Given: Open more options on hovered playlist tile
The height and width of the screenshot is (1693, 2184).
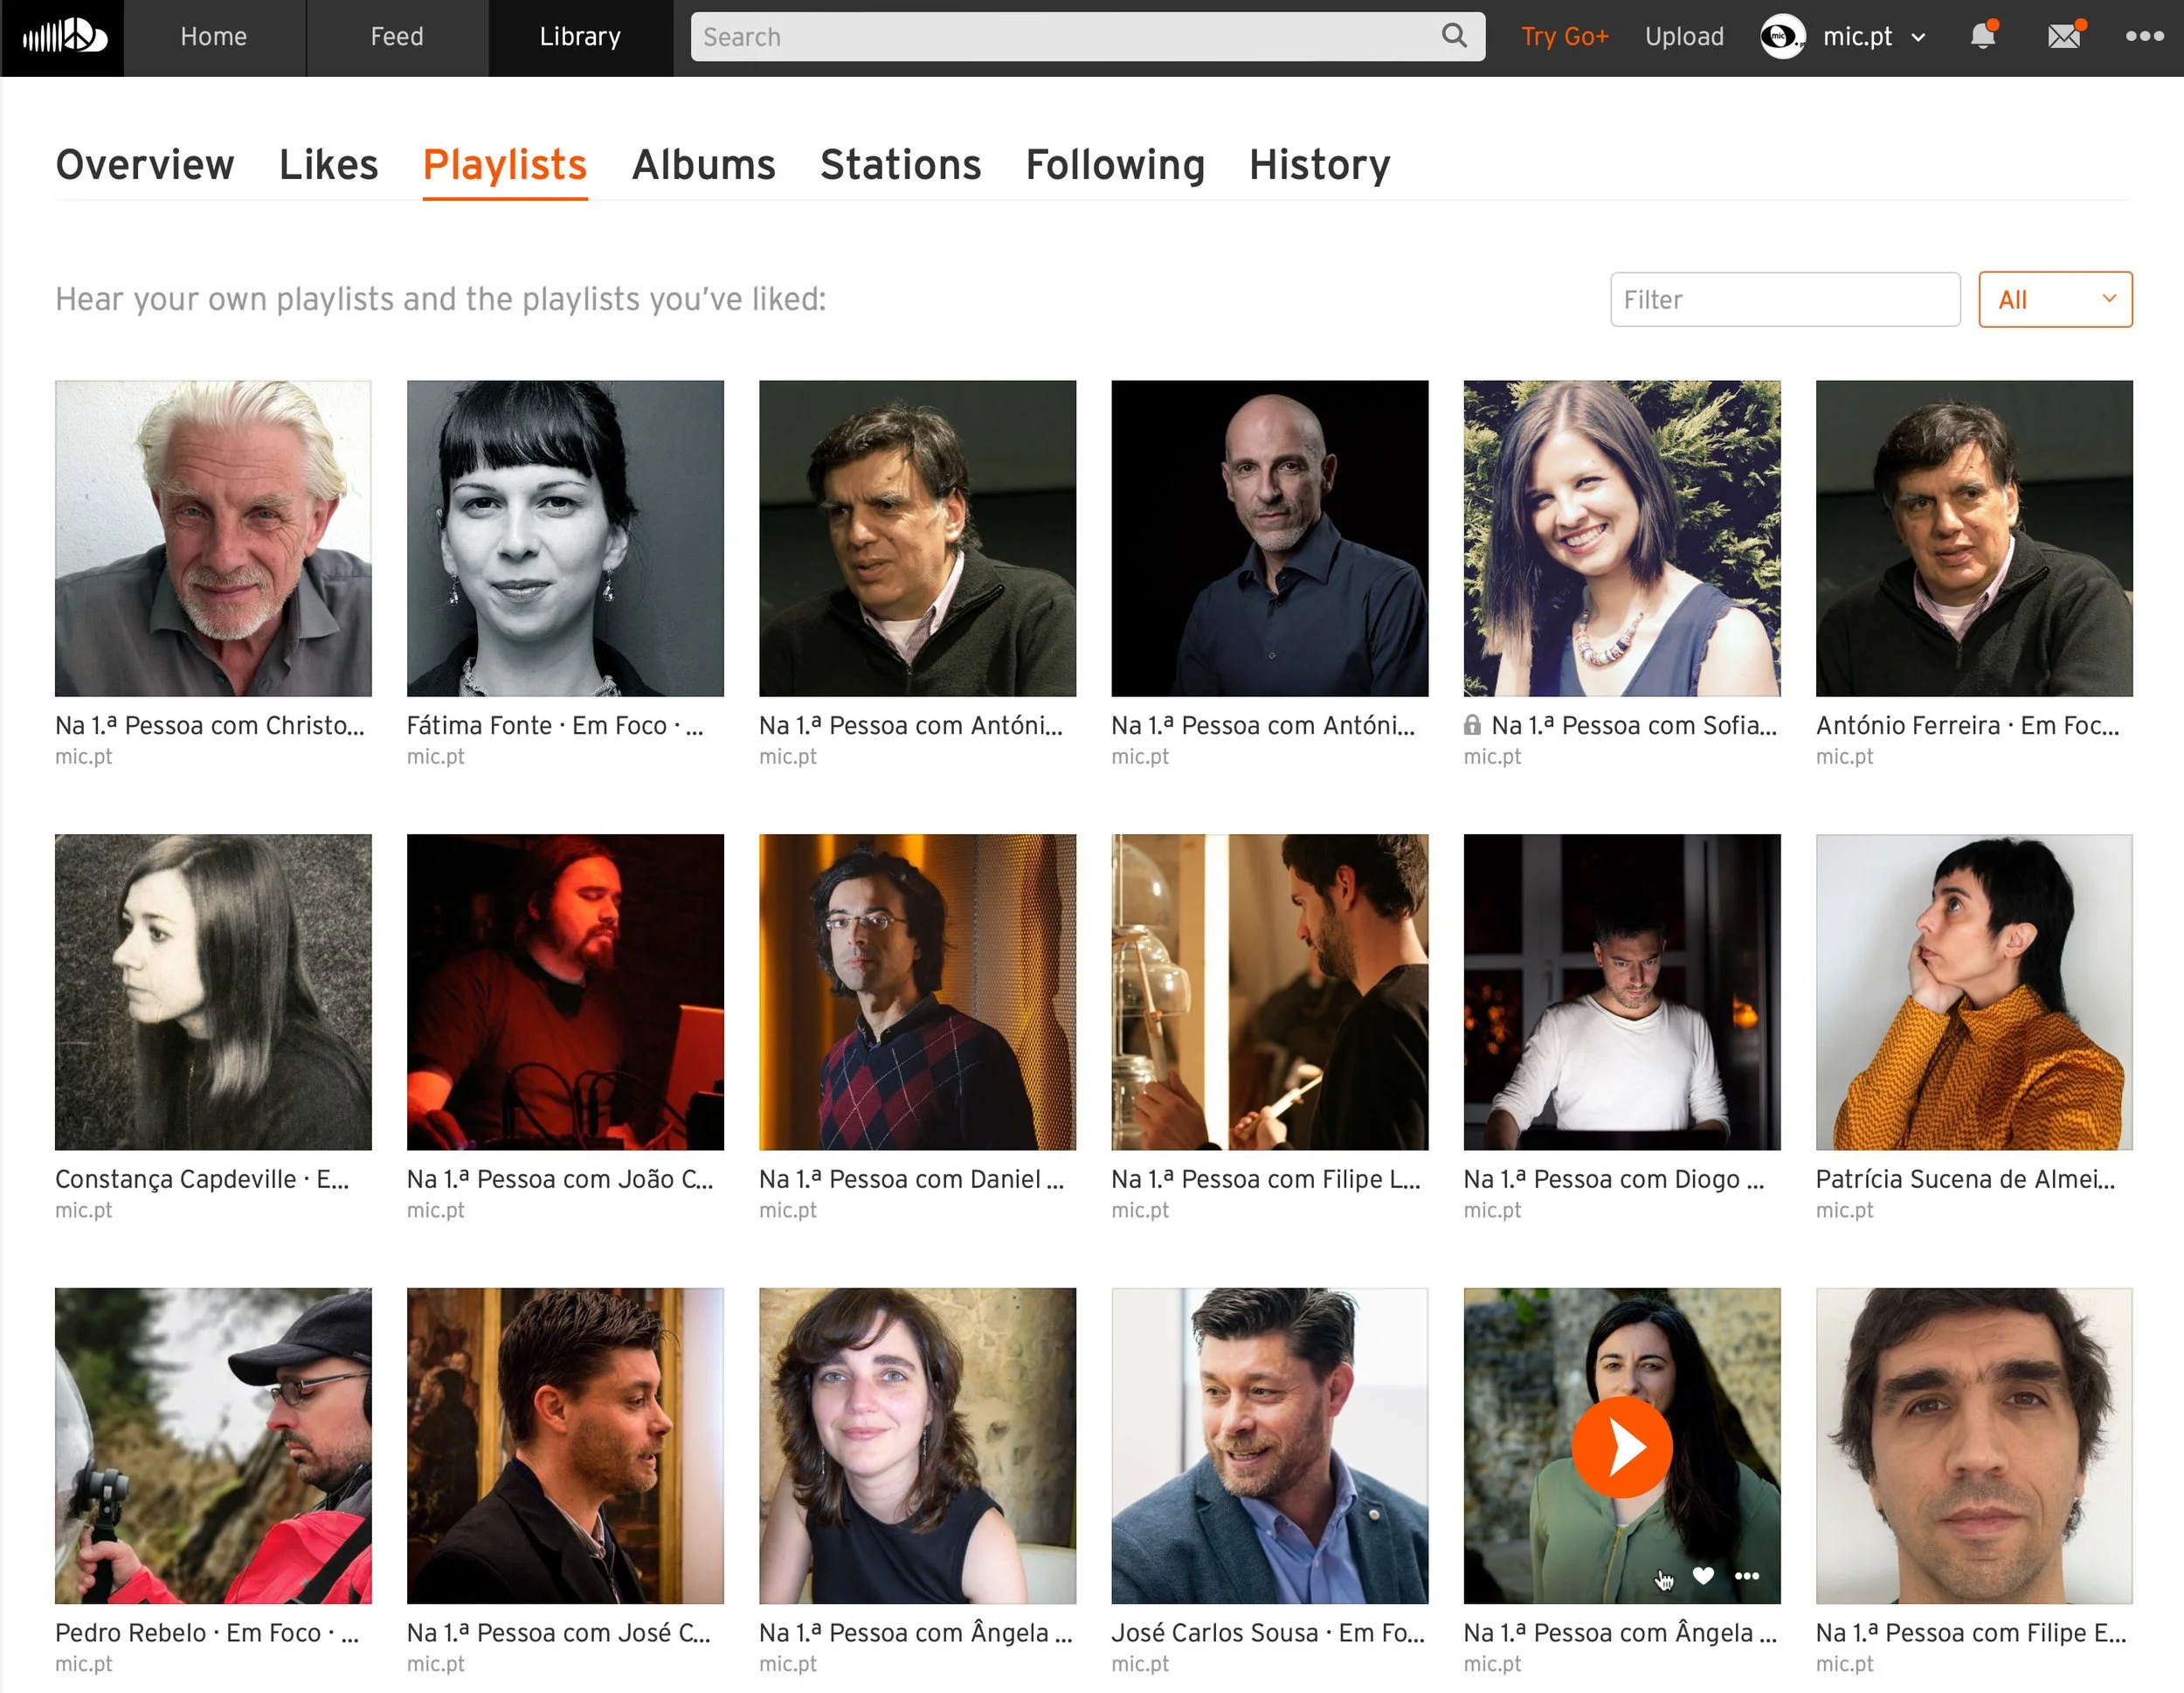Looking at the screenshot, I should click(1747, 1576).
